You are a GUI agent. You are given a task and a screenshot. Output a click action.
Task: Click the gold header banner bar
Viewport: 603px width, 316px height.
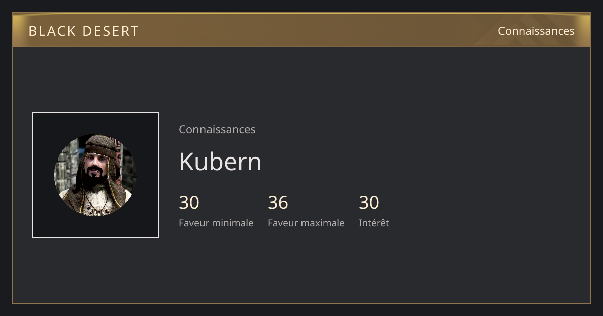coord(301,30)
